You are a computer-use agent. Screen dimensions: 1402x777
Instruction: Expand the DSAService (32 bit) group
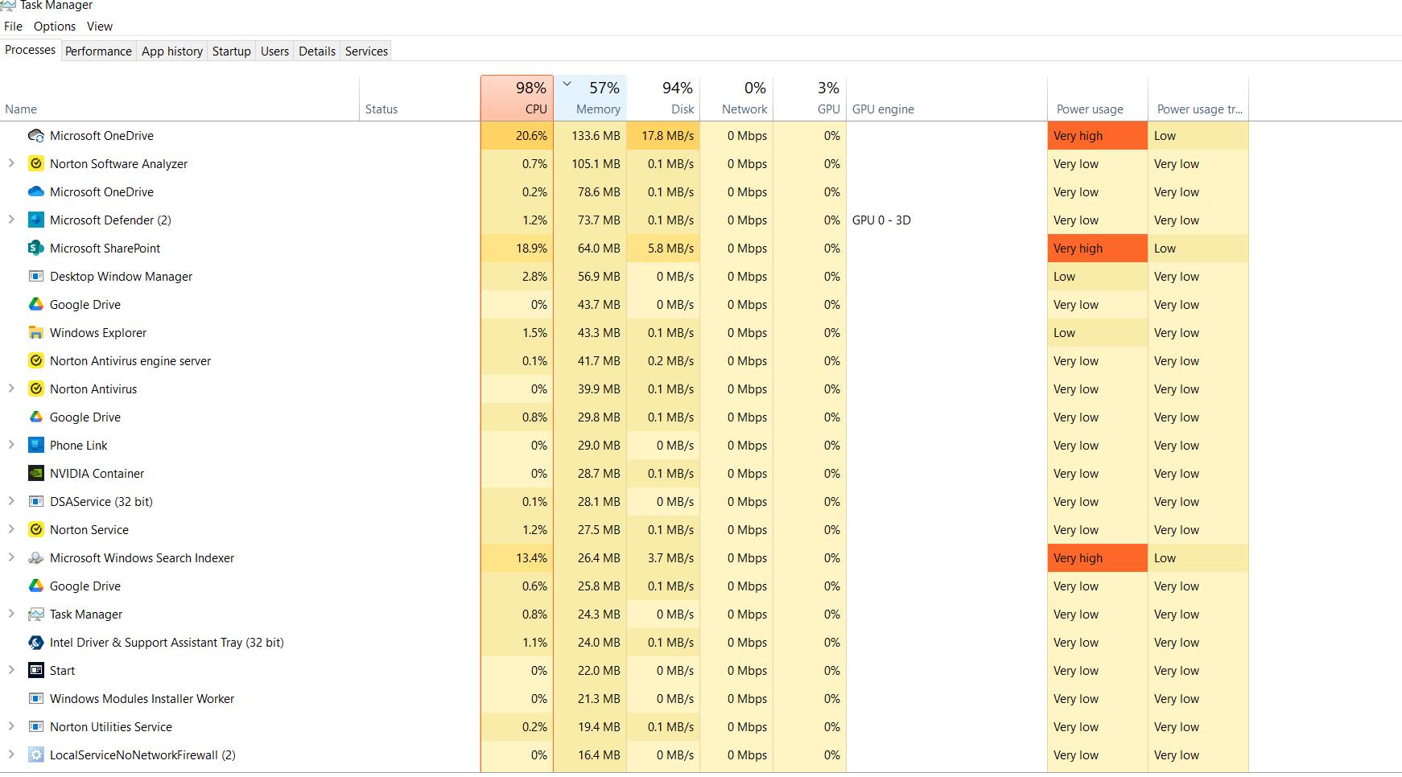coord(11,501)
